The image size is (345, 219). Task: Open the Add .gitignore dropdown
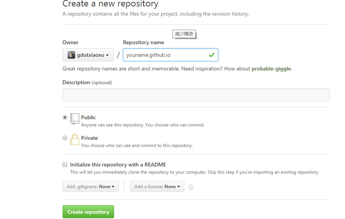(x=91, y=187)
